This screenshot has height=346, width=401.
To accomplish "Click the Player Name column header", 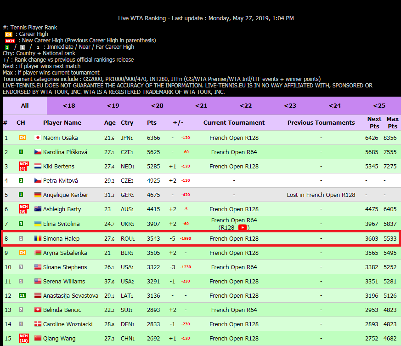I will coord(62,122).
